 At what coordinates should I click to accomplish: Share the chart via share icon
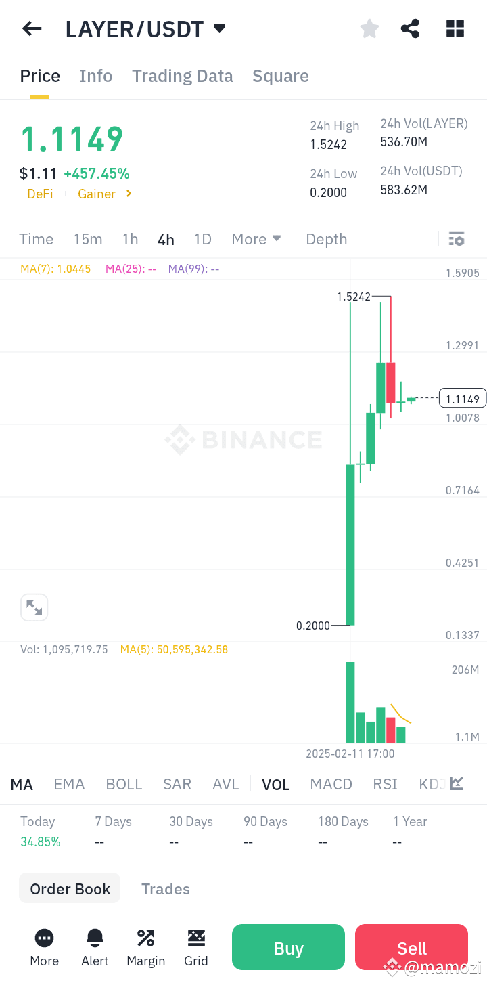point(410,28)
